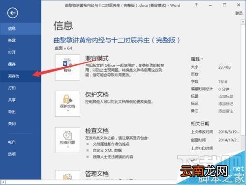Click the 7816 word count value
The height and width of the screenshot is (185, 246).
click(223, 82)
